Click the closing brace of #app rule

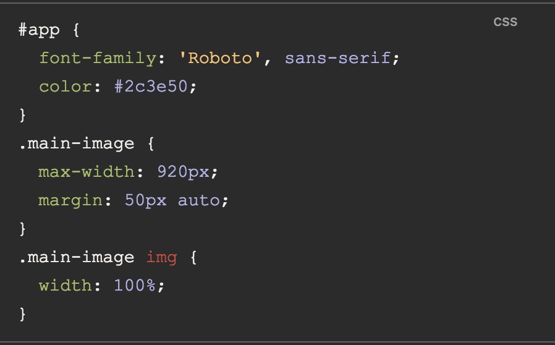(23, 115)
